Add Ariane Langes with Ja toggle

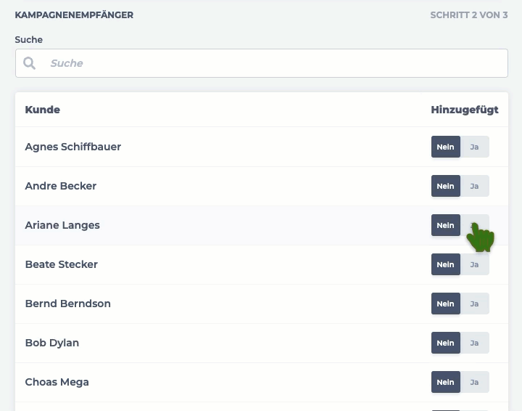point(475,225)
